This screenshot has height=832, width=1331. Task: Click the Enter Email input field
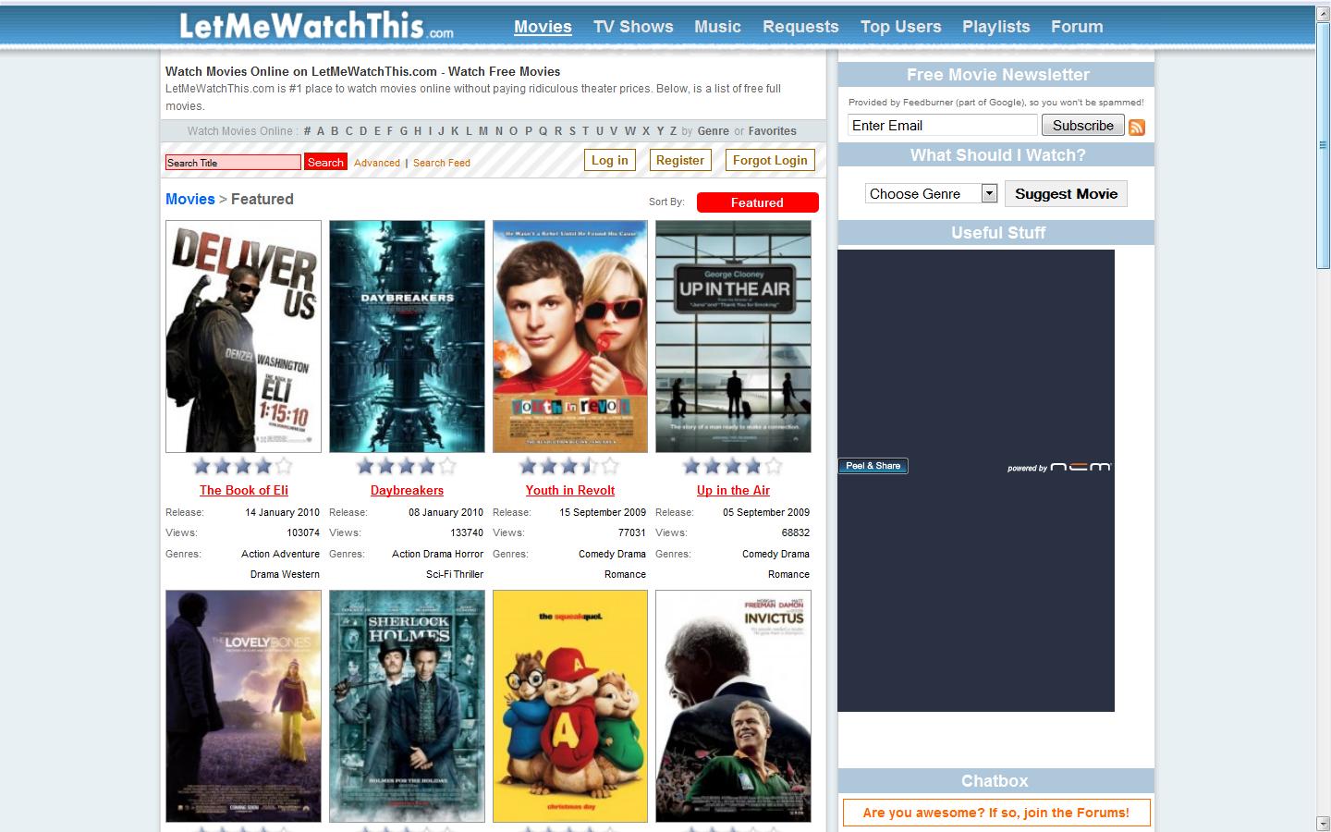coord(943,125)
